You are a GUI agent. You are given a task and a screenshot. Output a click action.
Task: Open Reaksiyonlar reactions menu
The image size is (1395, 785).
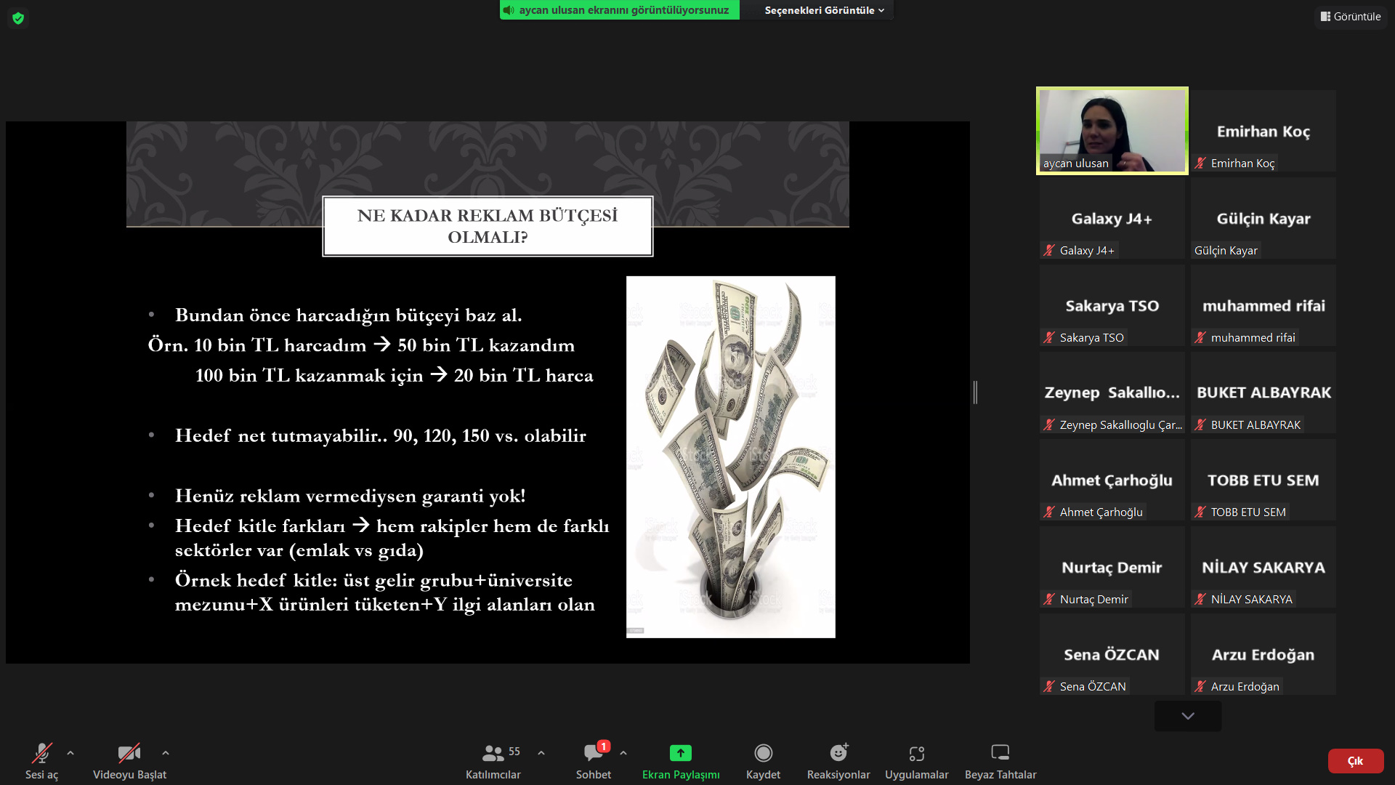pyautogui.click(x=838, y=760)
